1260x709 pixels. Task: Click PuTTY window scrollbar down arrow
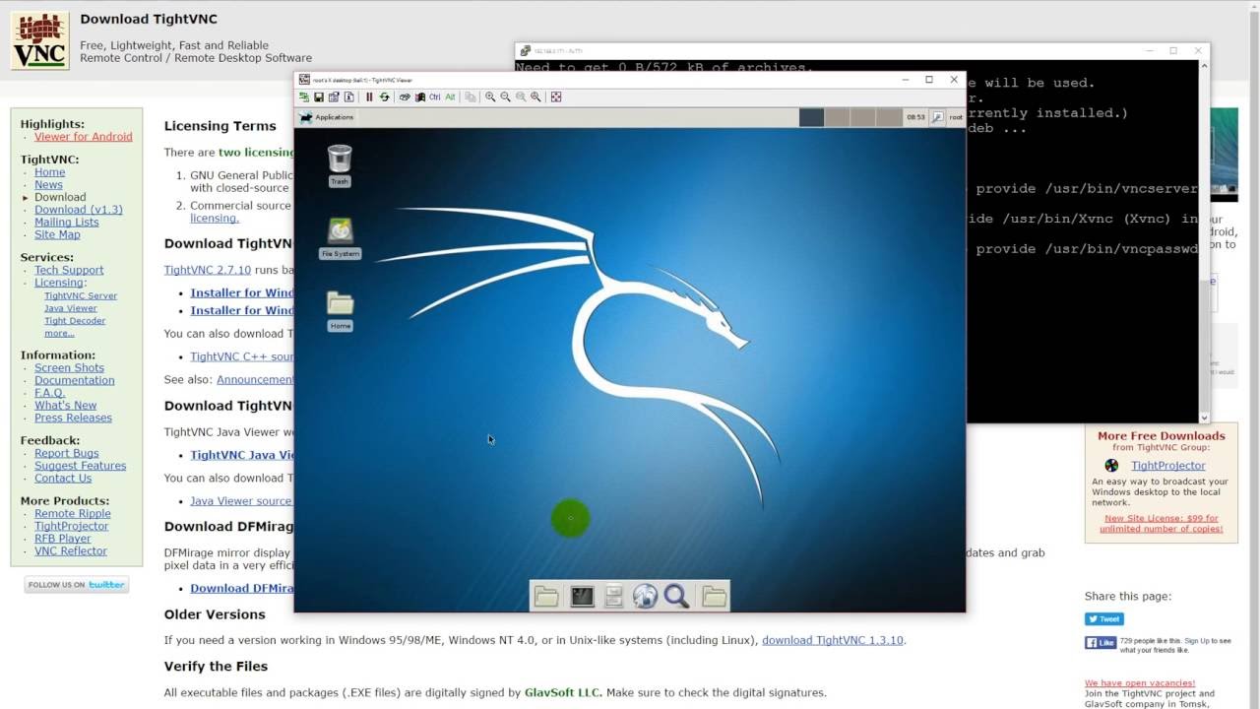tap(1204, 417)
